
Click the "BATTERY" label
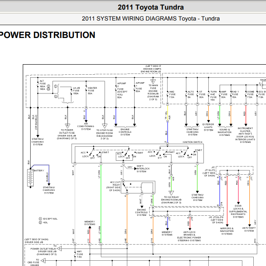click(x=39, y=170)
